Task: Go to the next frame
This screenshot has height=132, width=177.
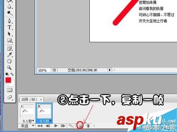Action: click(63, 126)
